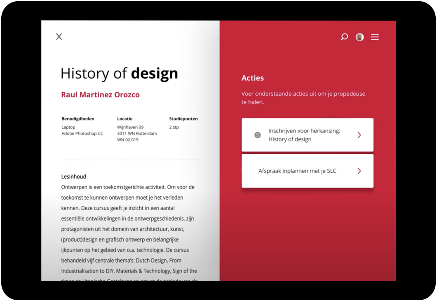Screen dimensions: 437x301
Task: Click the Locatie column header
Action: (x=125, y=119)
